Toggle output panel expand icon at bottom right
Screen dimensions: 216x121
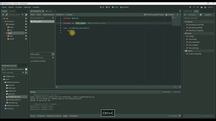[x=180, y=116]
